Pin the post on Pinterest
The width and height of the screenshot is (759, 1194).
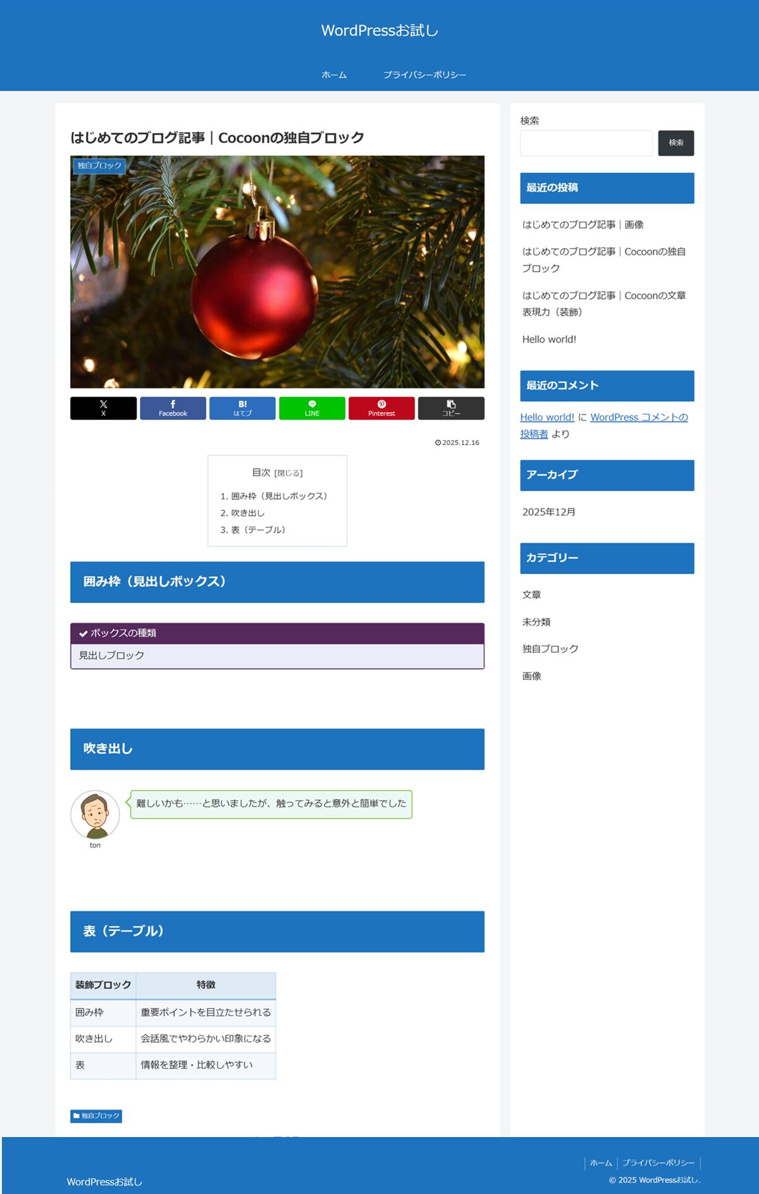pyautogui.click(x=381, y=408)
